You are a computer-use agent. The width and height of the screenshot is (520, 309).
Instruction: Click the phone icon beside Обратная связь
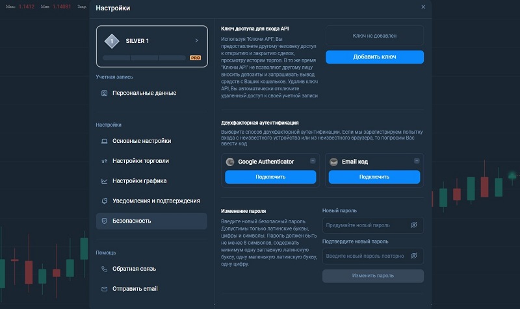104,269
